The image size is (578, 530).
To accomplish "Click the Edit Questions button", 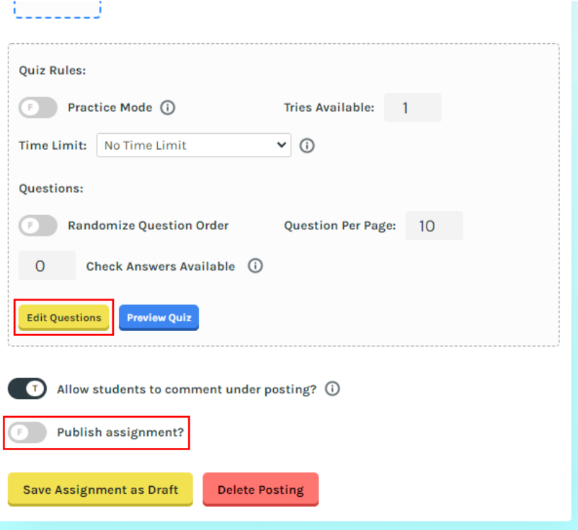I will click(x=64, y=318).
